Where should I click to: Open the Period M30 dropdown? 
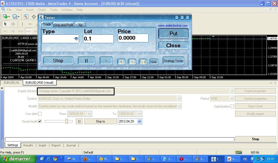click(x=232, y=98)
